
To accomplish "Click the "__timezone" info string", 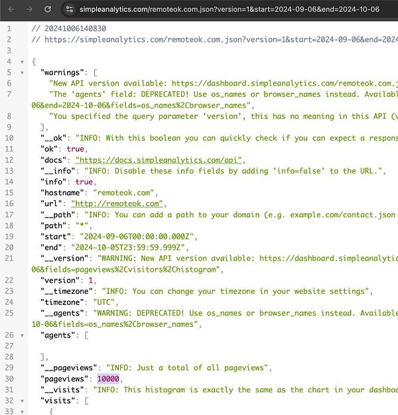I will (235, 292).
